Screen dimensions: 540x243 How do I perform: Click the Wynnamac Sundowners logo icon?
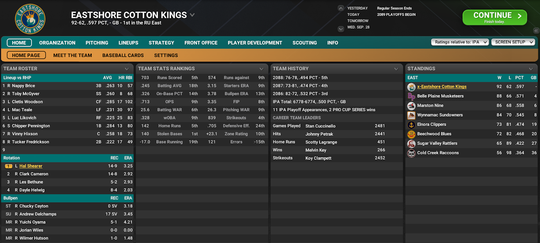411,115
